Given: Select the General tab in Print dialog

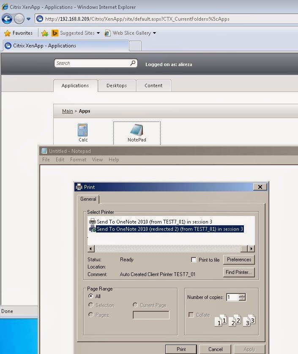Looking at the screenshot, I should point(88,199).
